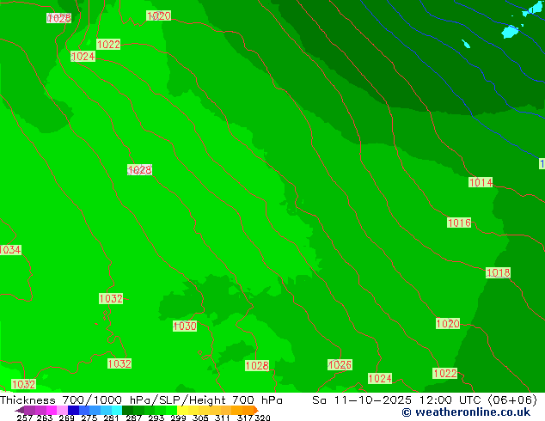Screen dimensions: 545x421
Task: Click the 1020 label next to the 1028 label
Action: (x=158, y=15)
